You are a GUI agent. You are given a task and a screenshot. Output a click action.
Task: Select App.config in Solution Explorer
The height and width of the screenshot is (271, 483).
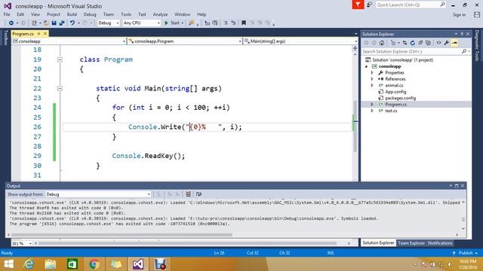[x=395, y=92]
